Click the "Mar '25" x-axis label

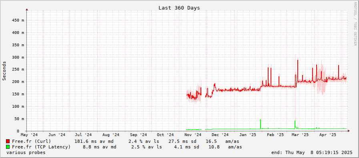point(300,135)
